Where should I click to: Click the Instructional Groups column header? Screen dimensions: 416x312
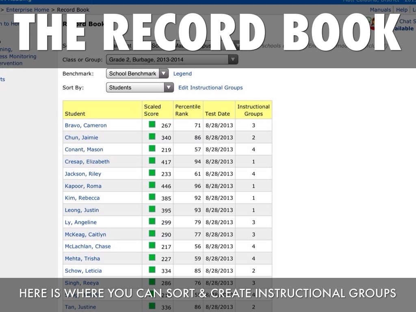253,110
